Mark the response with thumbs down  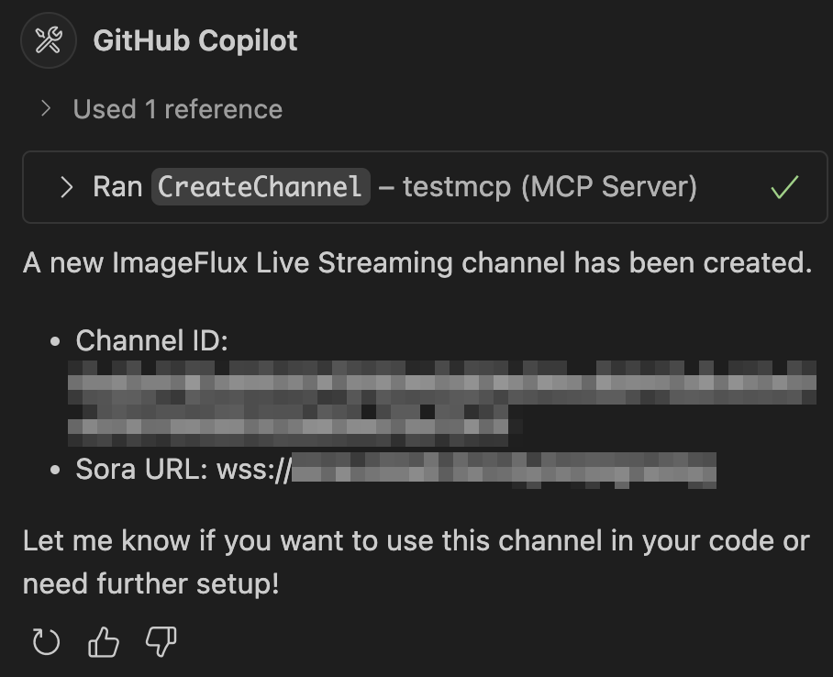click(161, 641)
